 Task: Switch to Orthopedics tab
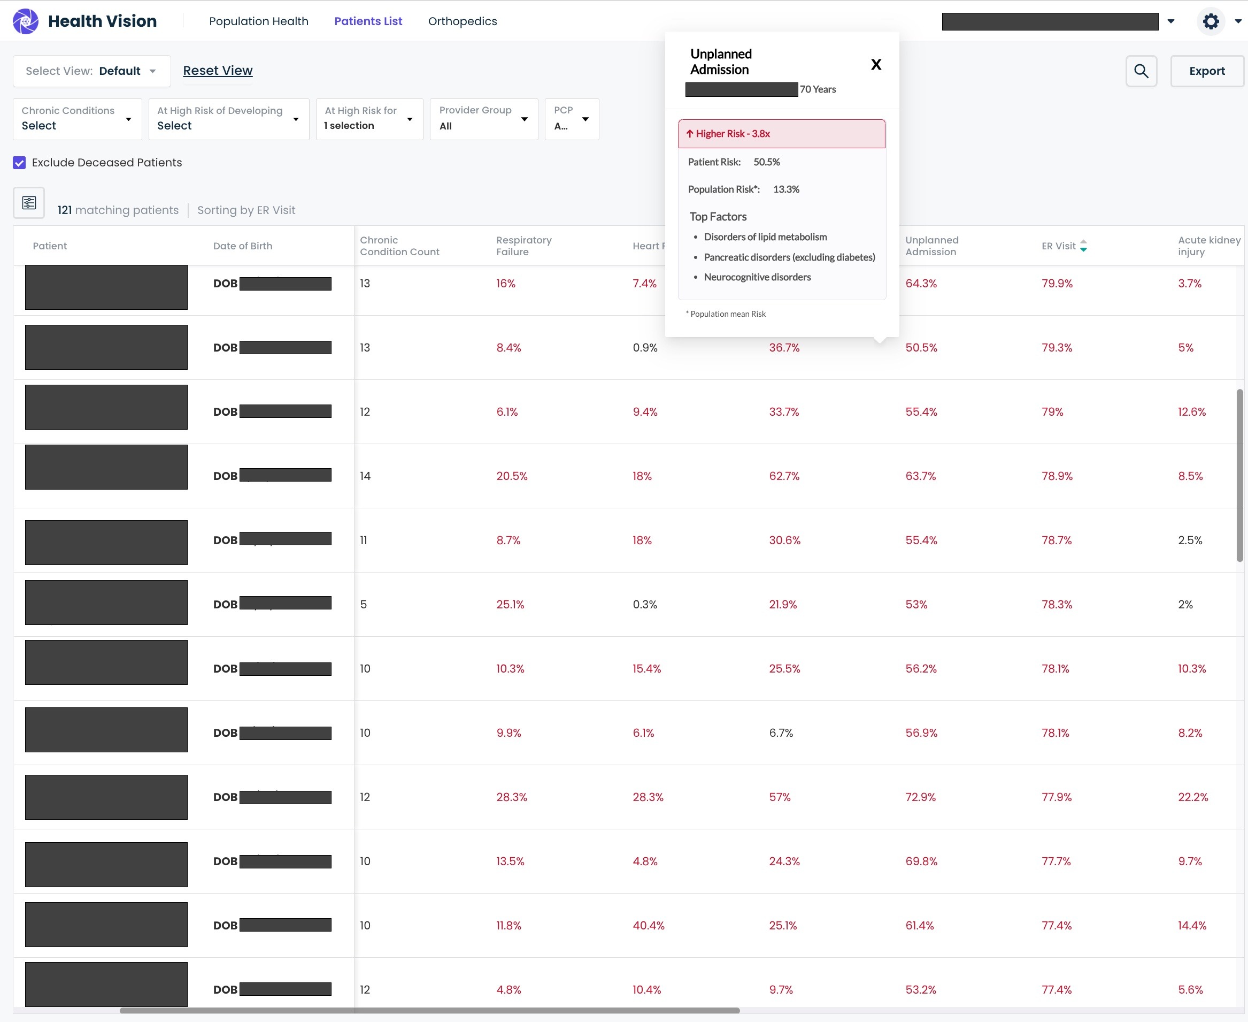click(x=463, y=21)
